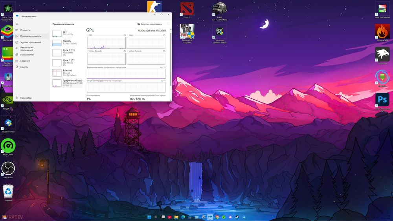The height and width of the screenshot is (221, 393).
Task: Click the BlueStacks Multi-Instance desktop icon
Action: coord(7,56)
